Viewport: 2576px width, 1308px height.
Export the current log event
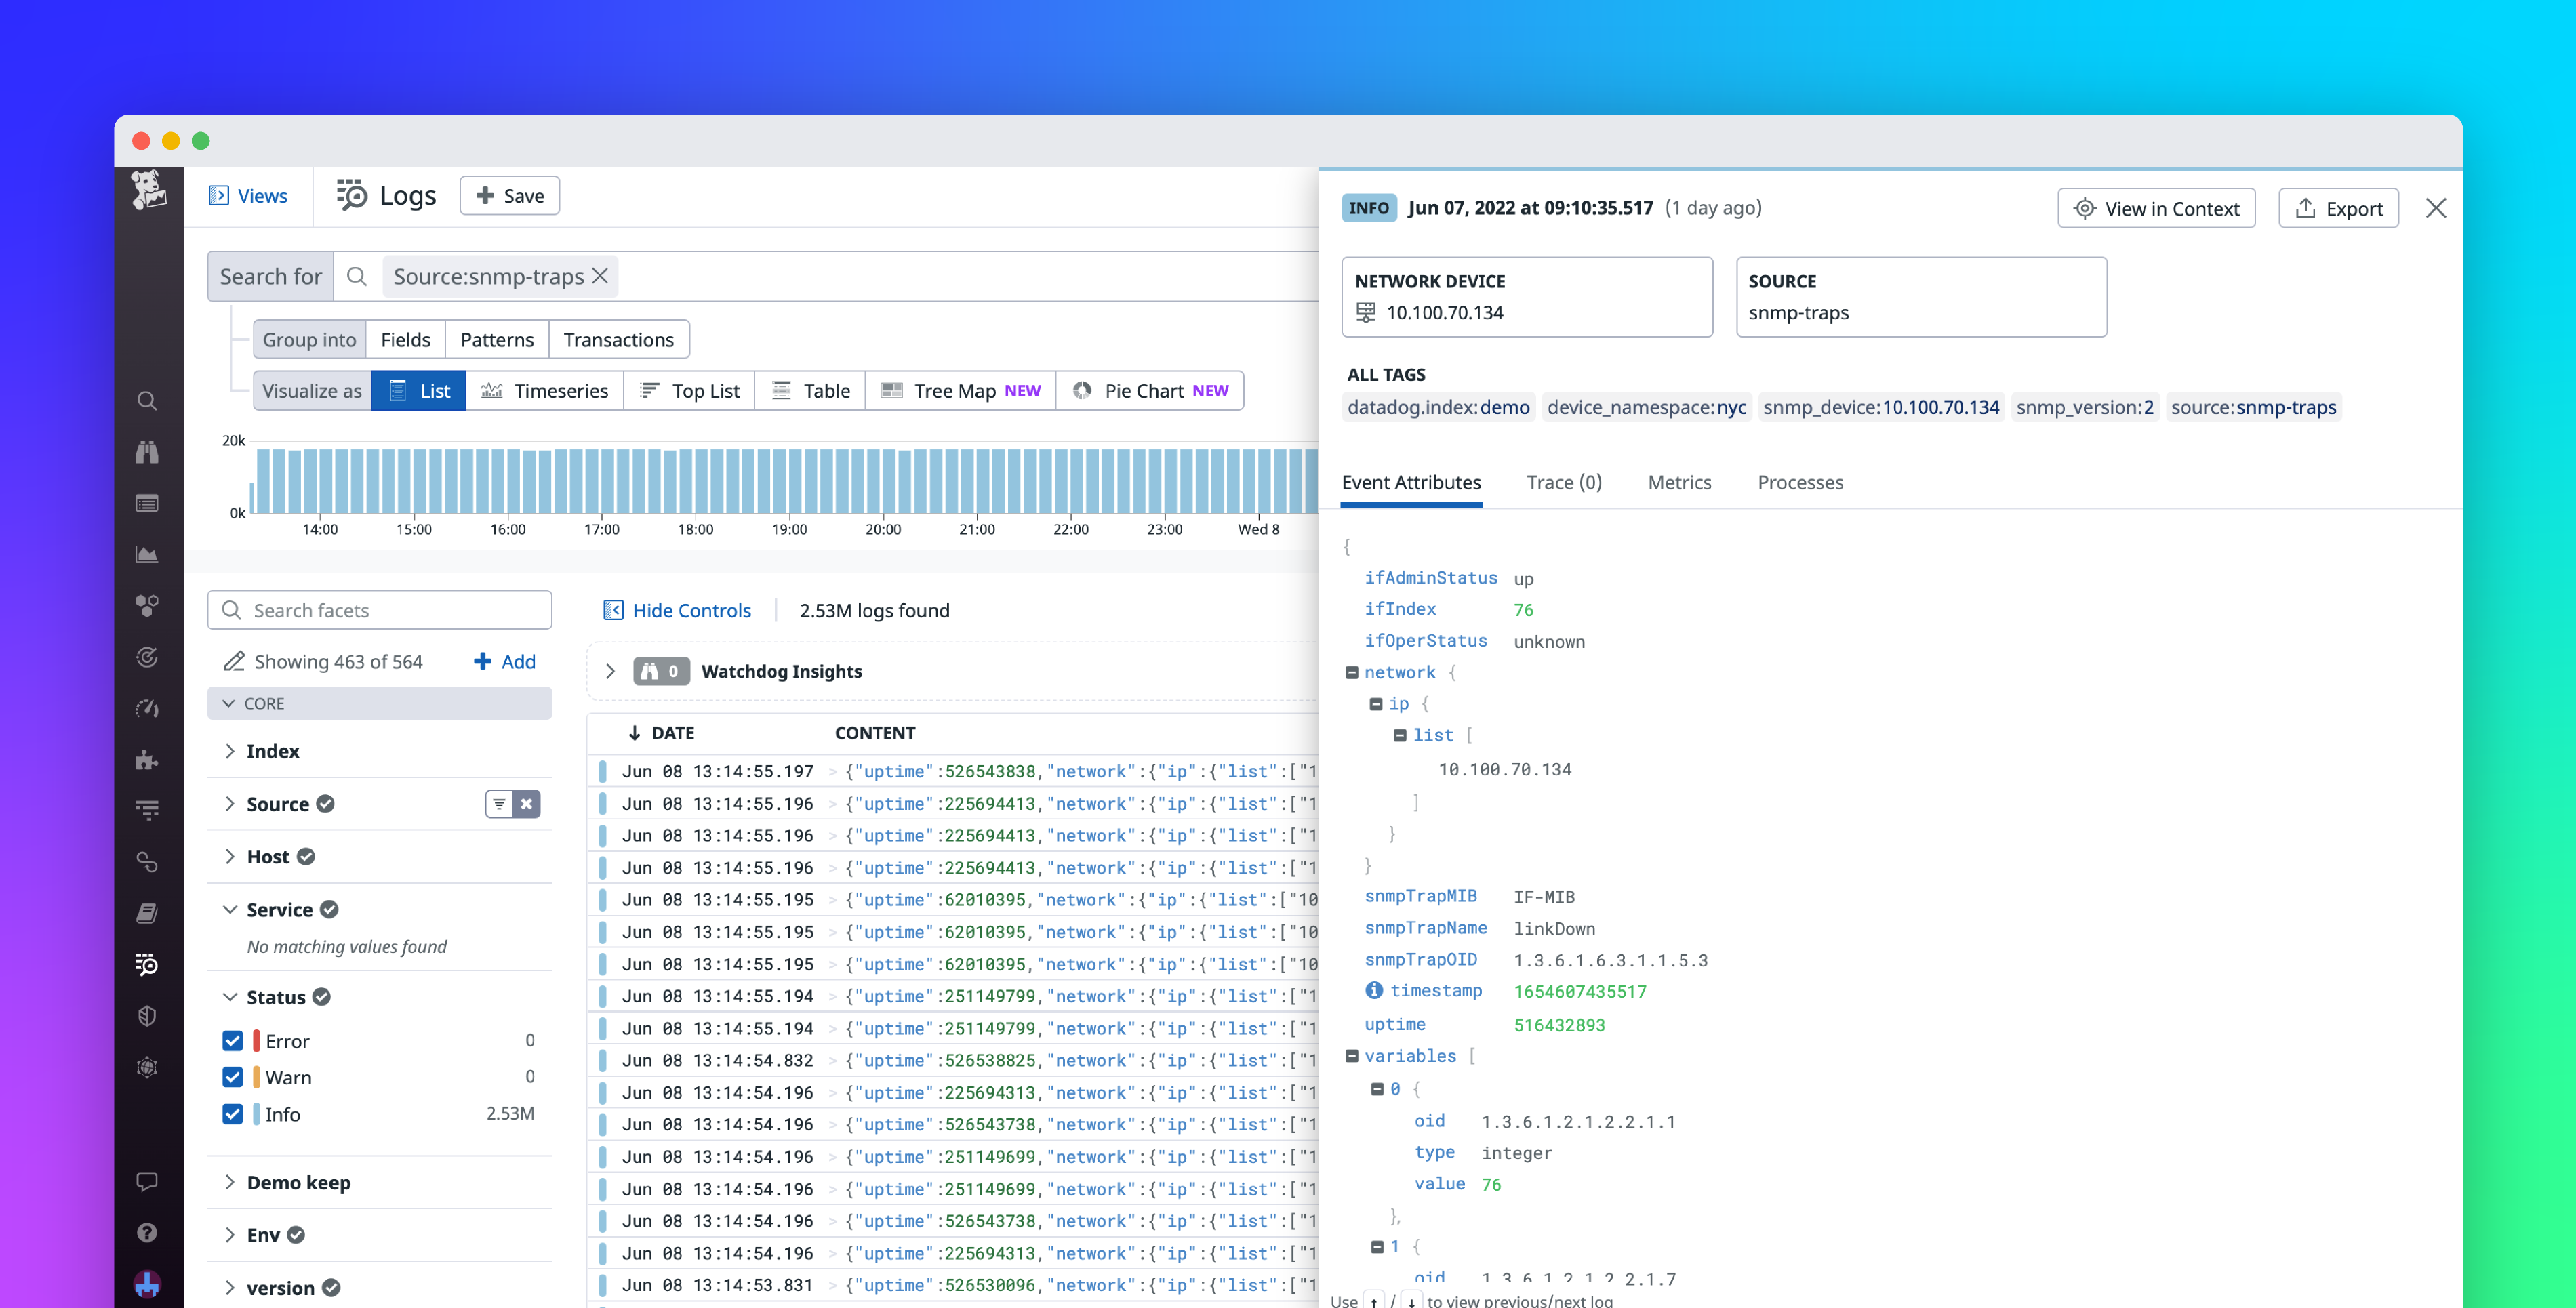(x=2338, y=208)
